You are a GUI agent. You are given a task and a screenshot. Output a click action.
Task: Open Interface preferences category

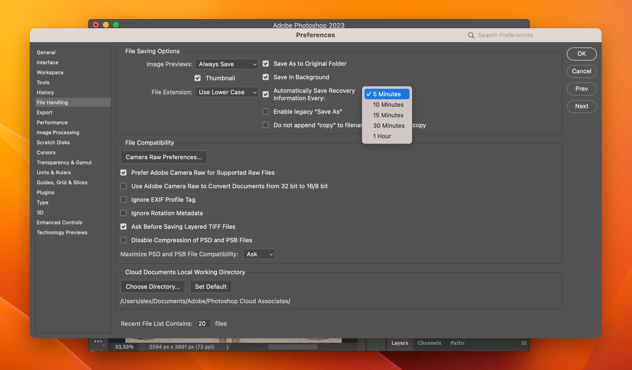pos(73,63)
